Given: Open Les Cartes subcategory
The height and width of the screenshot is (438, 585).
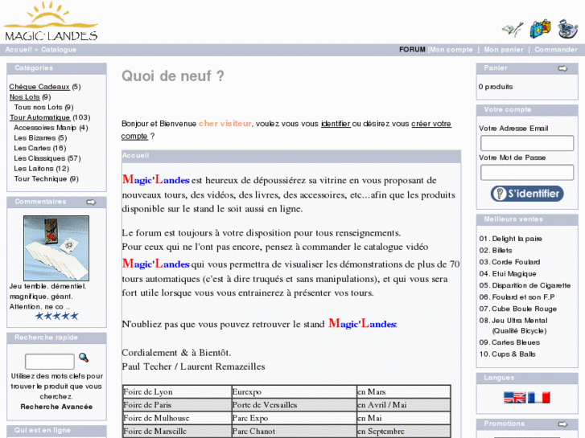Looking at the screenshot, I should click(x=32, y=149).
